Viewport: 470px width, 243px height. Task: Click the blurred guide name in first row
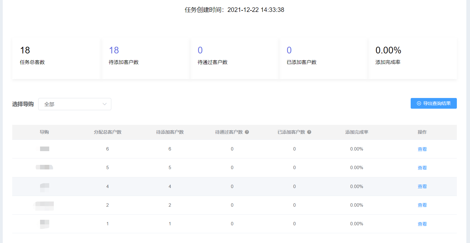click(44, 149)
